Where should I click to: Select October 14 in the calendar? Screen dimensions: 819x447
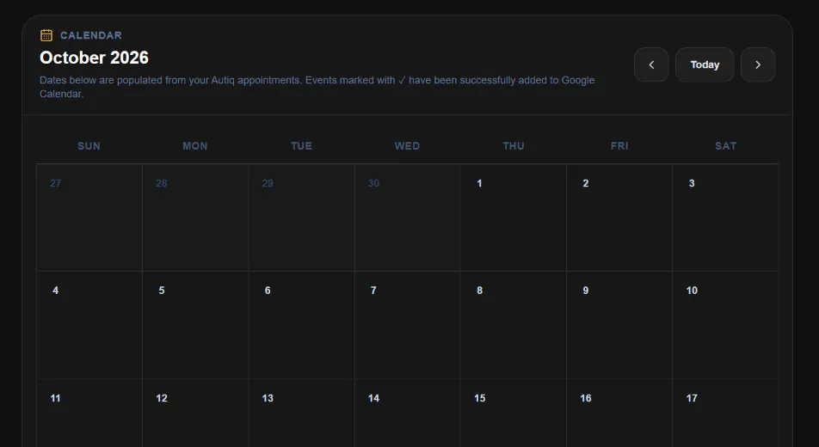[x=408, y=413]
